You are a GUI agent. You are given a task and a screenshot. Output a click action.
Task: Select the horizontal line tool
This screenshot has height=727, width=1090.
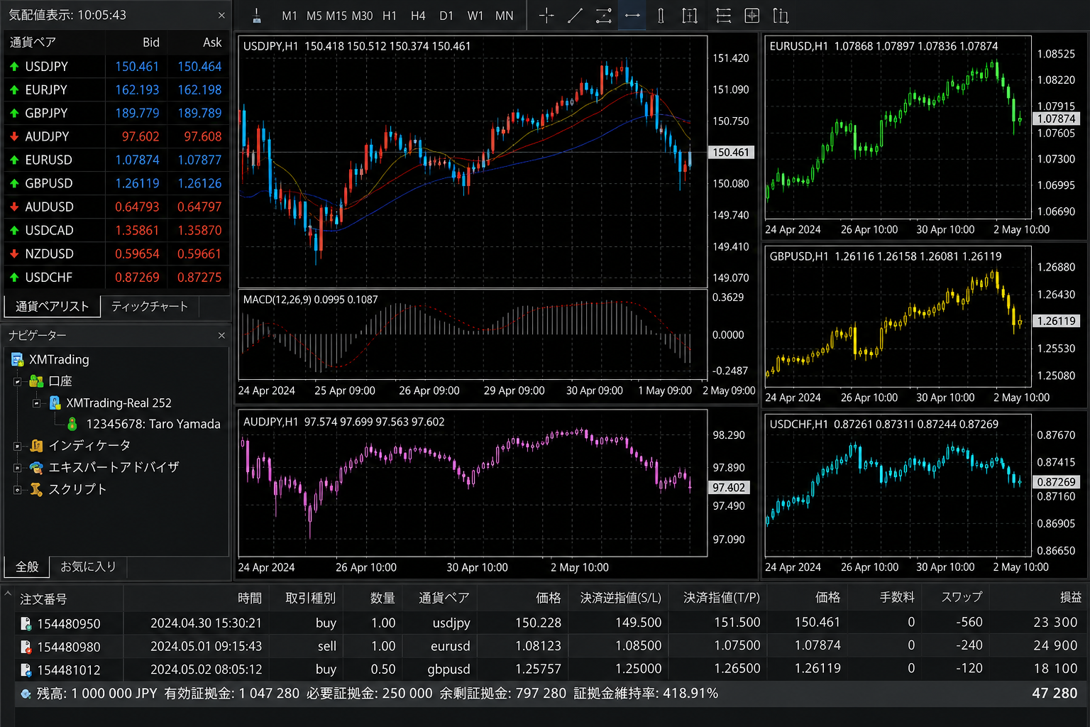coord(632,16)
